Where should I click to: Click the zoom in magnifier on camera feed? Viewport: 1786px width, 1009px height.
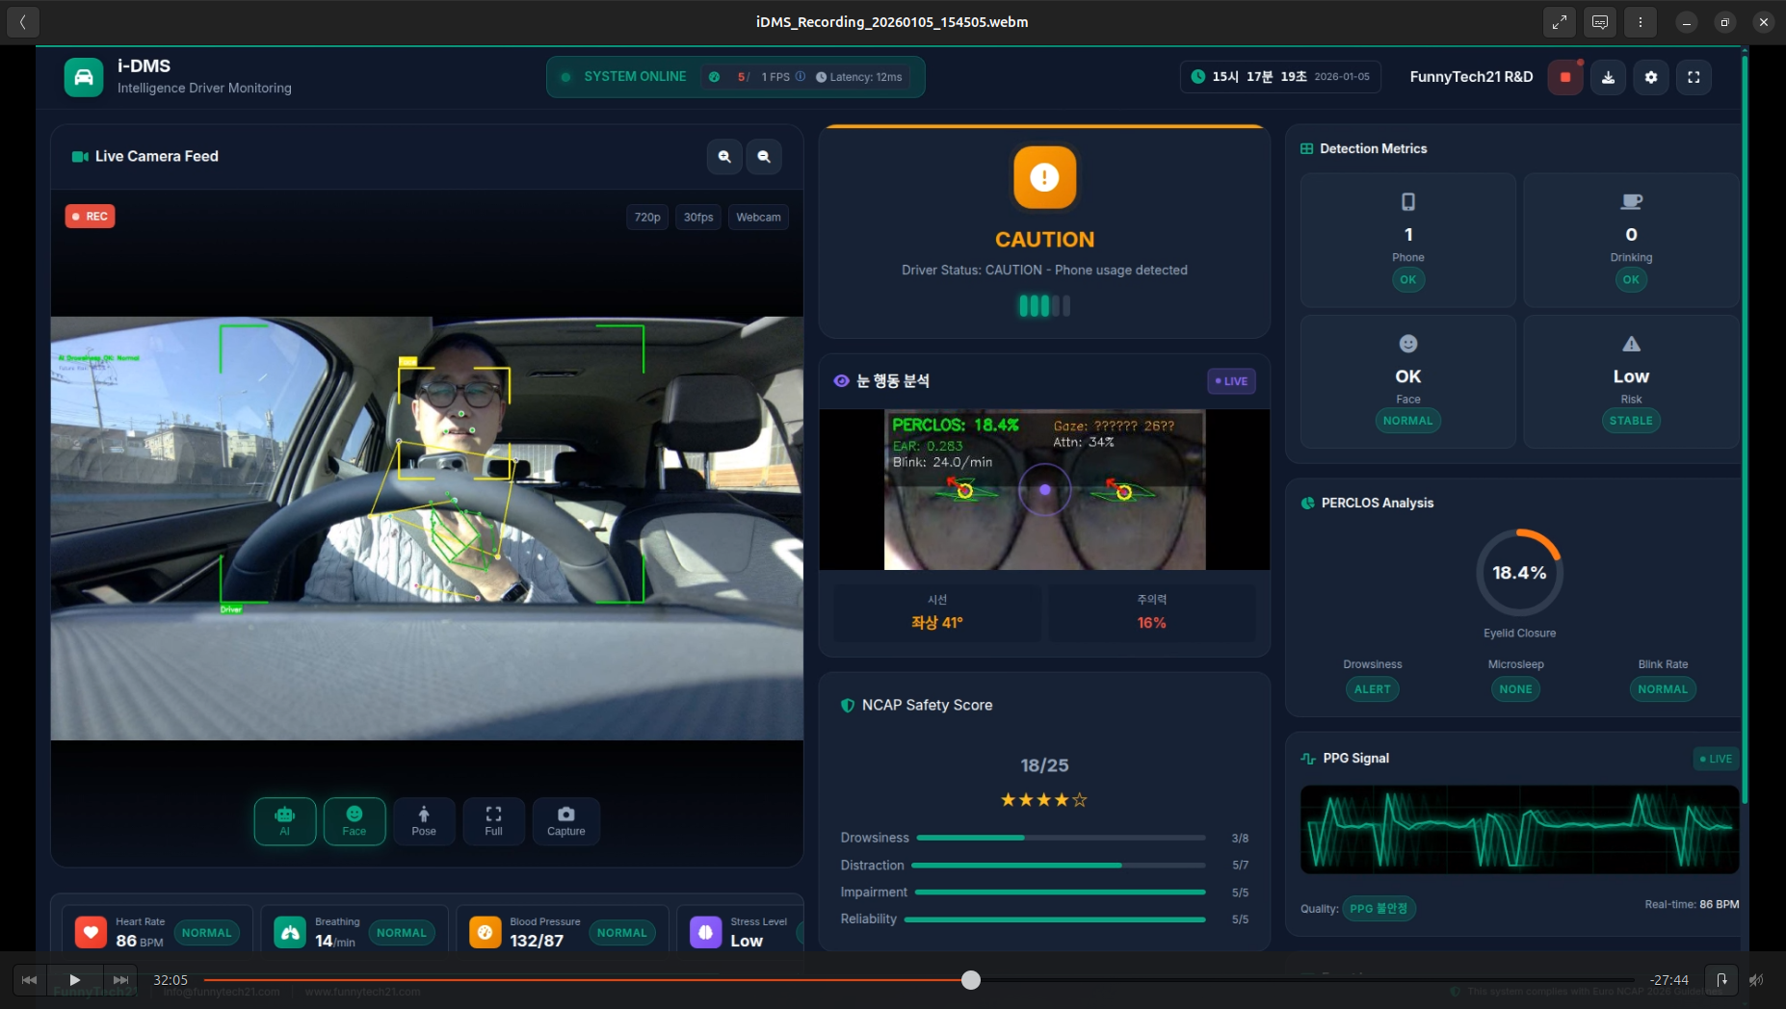click(x=724, y=156)
